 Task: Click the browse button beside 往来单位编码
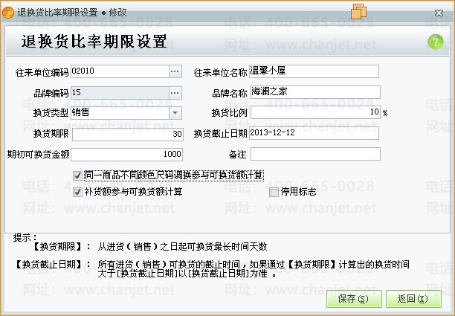[175, 71]
